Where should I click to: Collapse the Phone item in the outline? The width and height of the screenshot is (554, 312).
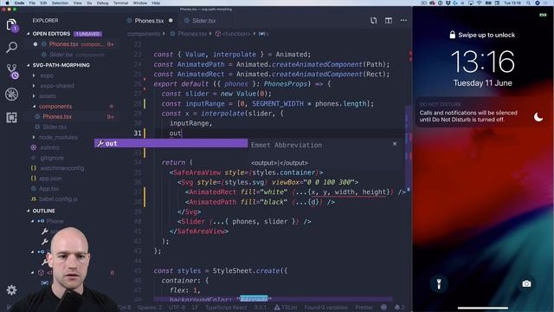pyautogui.click(x=33, y=221)
